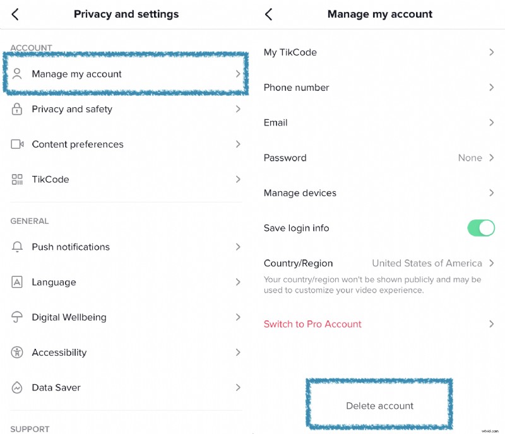The width and height of the screenshot is (505, 434).
Task: Click the QR code icon beside TikCode
Action: click(18, 180)
